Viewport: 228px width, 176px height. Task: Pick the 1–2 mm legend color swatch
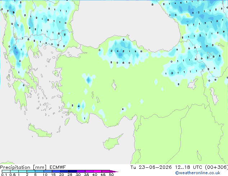pos(23,171)
